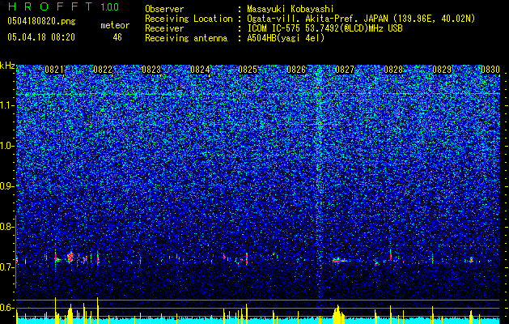Click the 0.6 kHz axis label
509x324 pixels.
[x=6, y=308]
